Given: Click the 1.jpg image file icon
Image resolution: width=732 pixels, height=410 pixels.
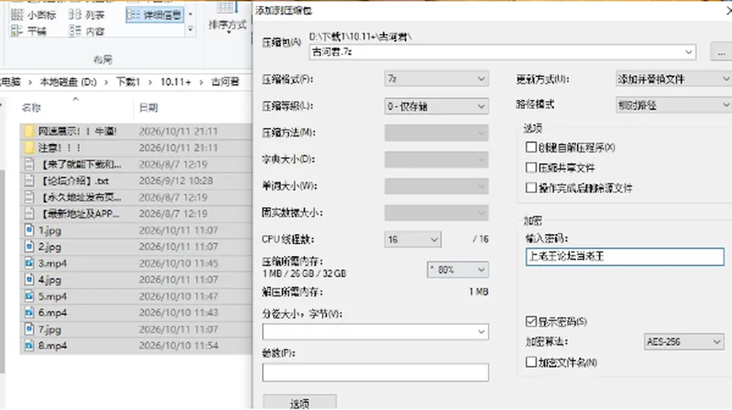Looking at the screenshot, I should 29,230.
